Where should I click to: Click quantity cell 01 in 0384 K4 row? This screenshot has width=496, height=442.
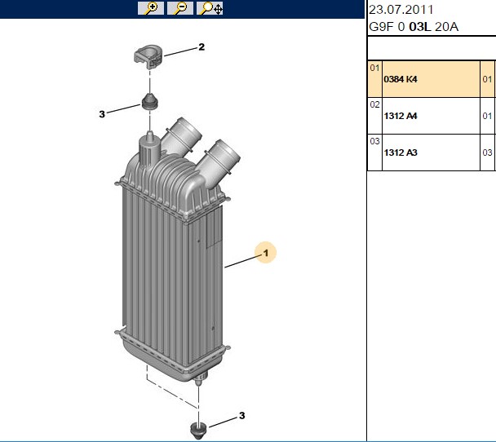(487, 79)
